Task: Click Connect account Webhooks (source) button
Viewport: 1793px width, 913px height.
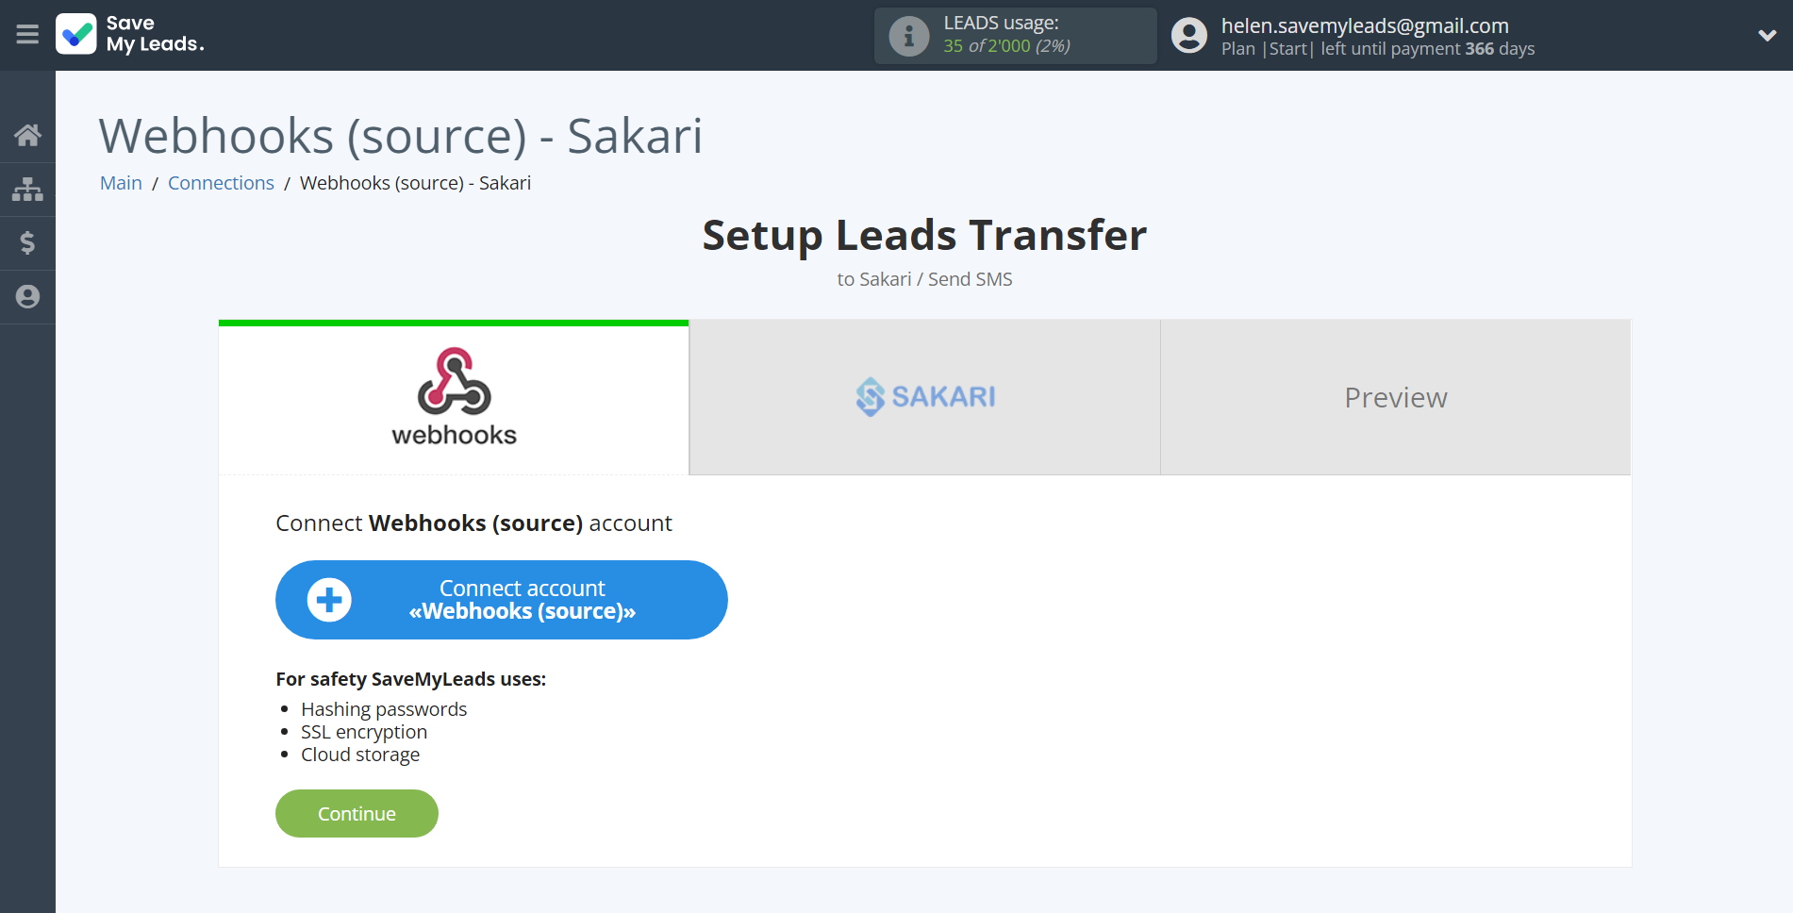Action: click(501, 600)
